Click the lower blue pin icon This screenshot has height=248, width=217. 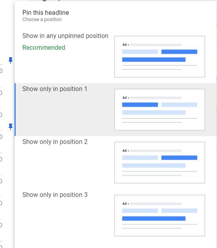(x=11, y=127)
